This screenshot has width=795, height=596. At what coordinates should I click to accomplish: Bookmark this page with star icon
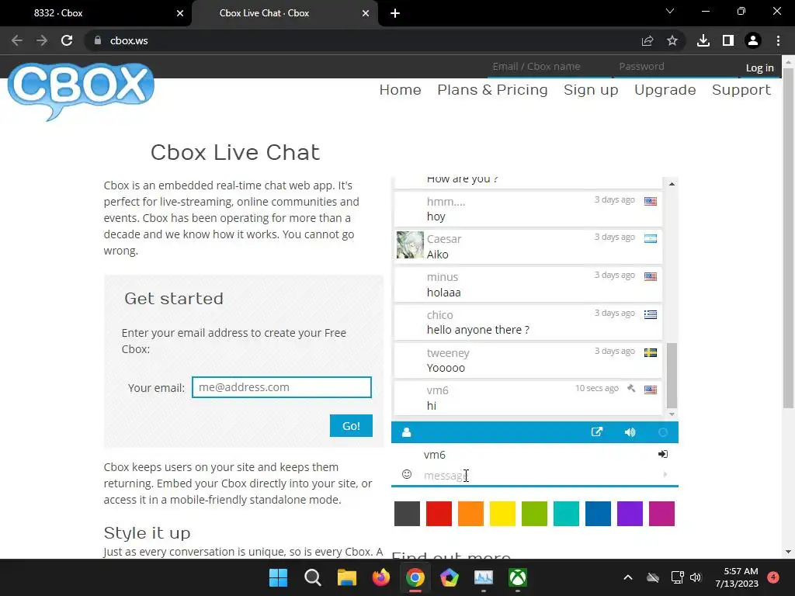tap(672, 40)
